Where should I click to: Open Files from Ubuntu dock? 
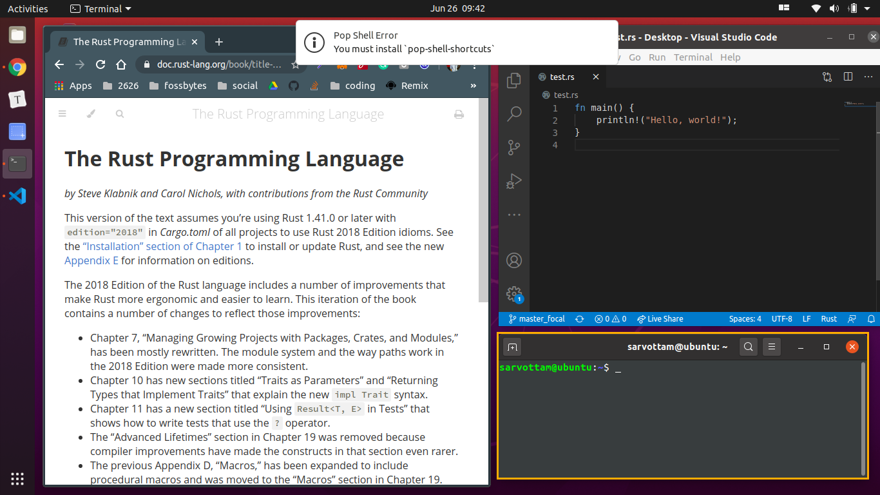(17, 35)
